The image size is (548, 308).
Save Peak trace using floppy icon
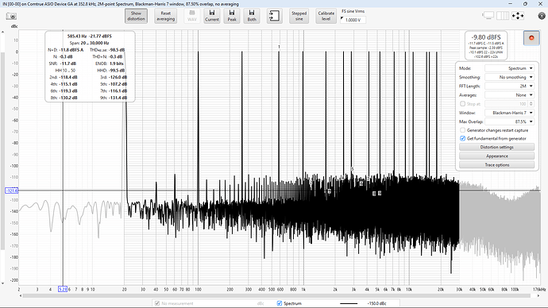point(232,16)
